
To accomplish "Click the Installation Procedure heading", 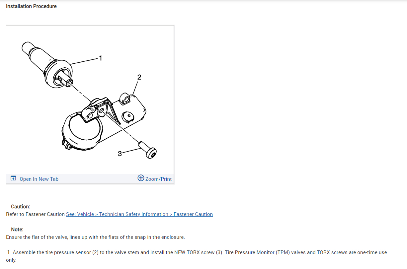I will point(31,6).
